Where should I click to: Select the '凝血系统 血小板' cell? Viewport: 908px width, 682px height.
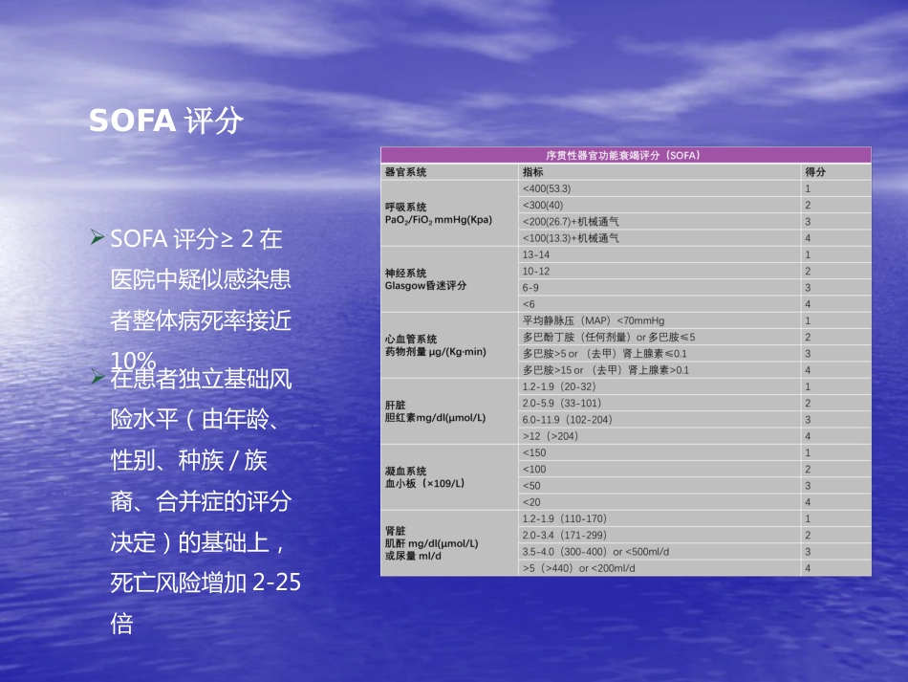tap(449, 477)
